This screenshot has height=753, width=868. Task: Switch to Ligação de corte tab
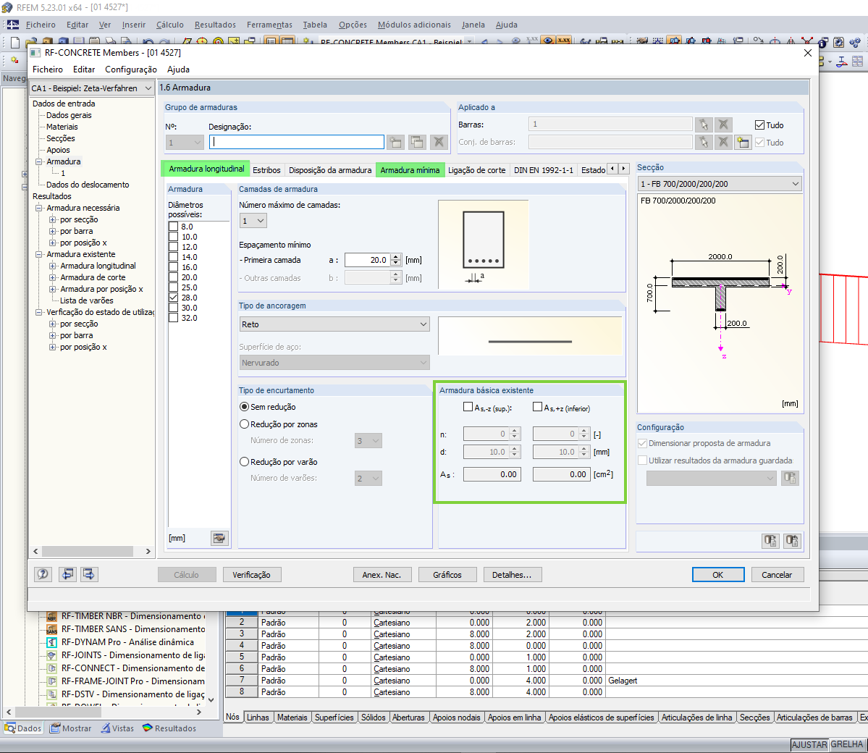476,170
